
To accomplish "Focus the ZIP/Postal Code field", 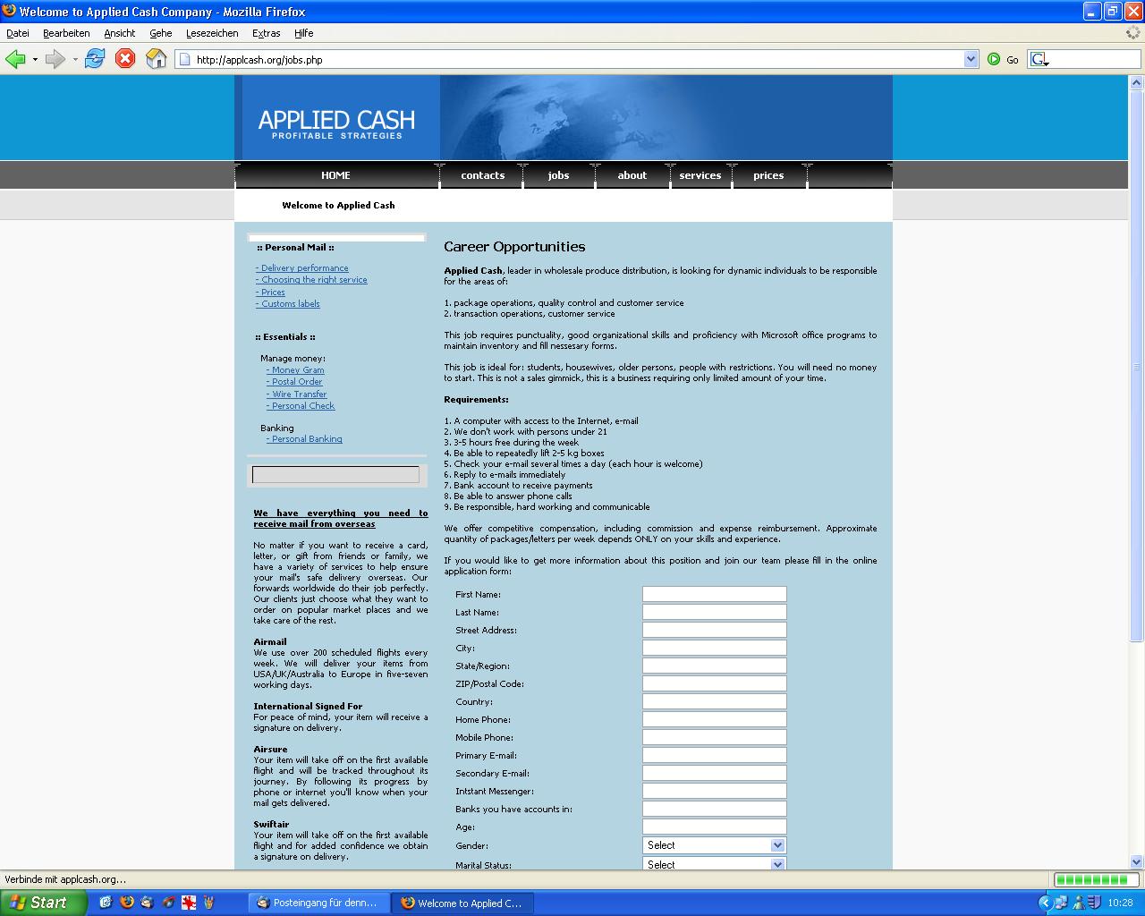I will [x=715, y=683].
